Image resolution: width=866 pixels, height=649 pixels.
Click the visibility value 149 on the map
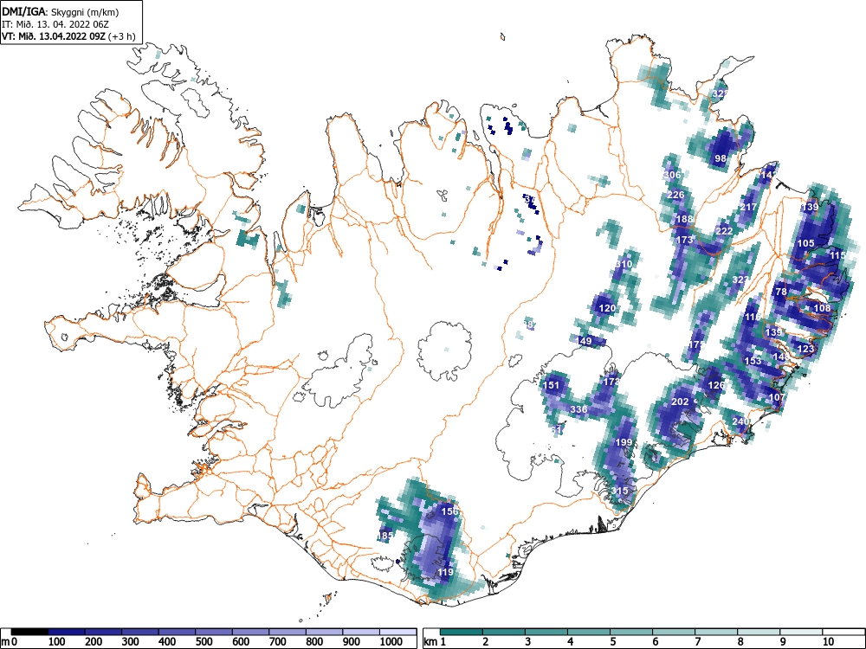[x=584, y=341]
